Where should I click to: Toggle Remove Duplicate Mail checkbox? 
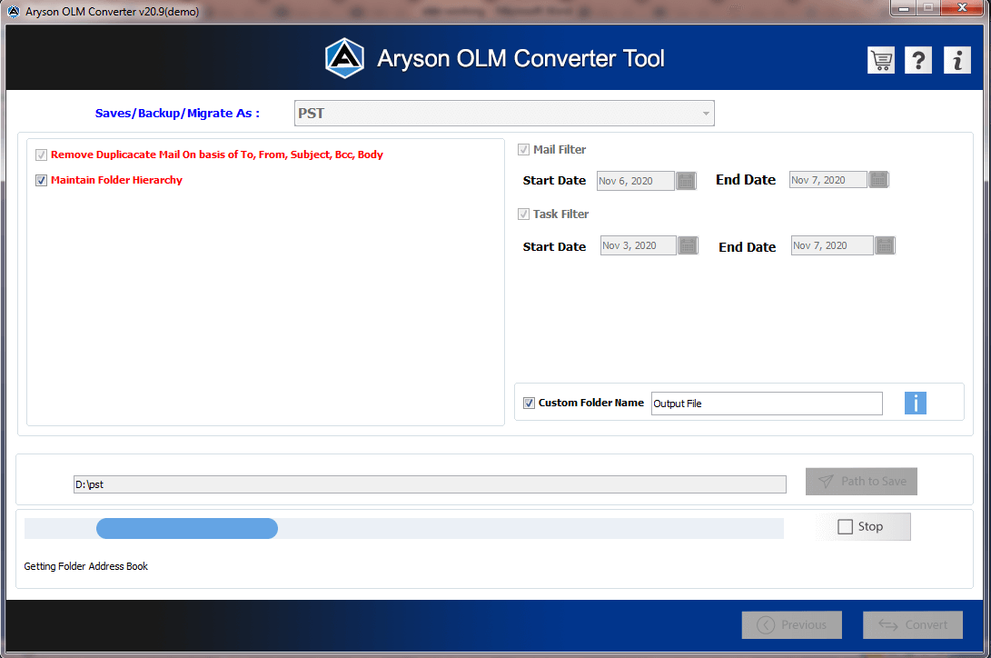(x=41, y=155)
